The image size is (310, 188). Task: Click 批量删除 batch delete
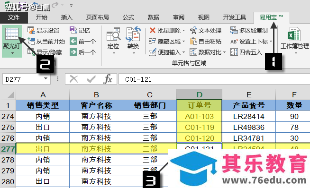(x=165, y=31)
